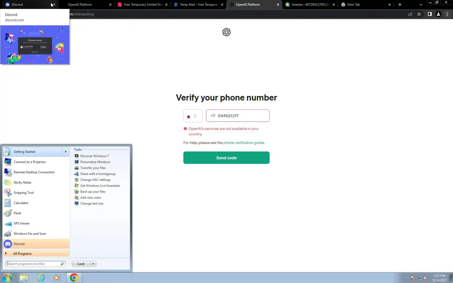Screen dimensions: 453x283
Task: Click the share page icon in address bar
Action: point(410,14)
